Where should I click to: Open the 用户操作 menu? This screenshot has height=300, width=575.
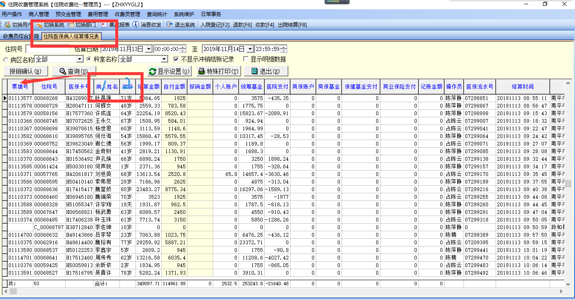tap(12, 14)
